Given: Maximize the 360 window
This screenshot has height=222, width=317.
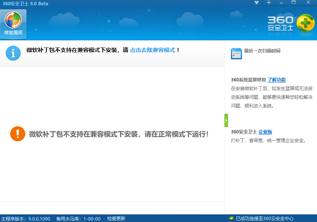Looking at the screenshot, I should pyautogui.click(x=294, y=3).
